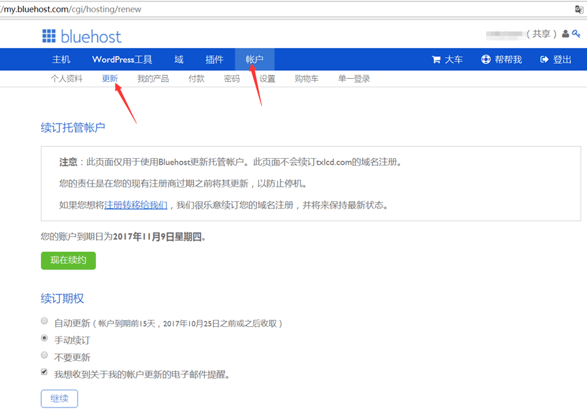The width and height of the screenshot is (587, 414).
Task: Click the bluehost grid logo icon
Action: tap(49, 36)
